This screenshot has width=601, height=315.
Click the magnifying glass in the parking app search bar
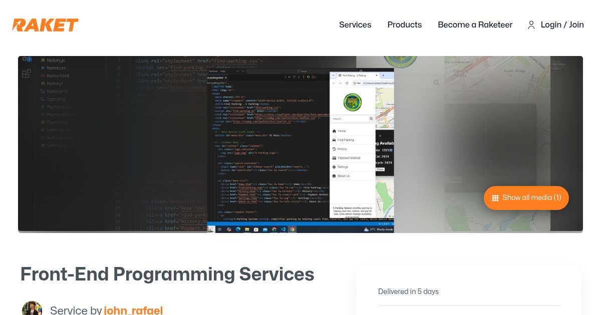370,119
